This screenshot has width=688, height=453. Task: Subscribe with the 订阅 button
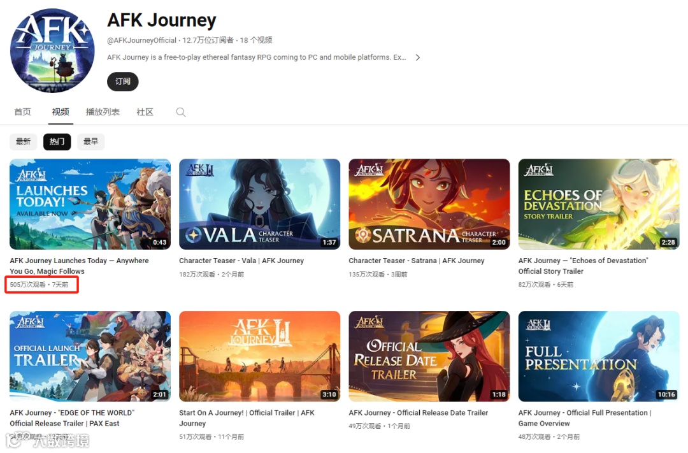click(123, 82)
